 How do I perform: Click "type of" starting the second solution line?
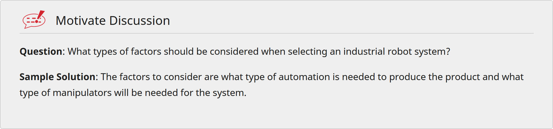[35, 93]
